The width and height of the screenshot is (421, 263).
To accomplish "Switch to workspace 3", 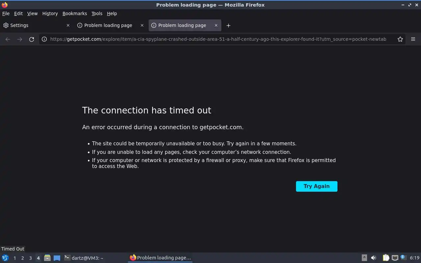I will pos(30,258).
